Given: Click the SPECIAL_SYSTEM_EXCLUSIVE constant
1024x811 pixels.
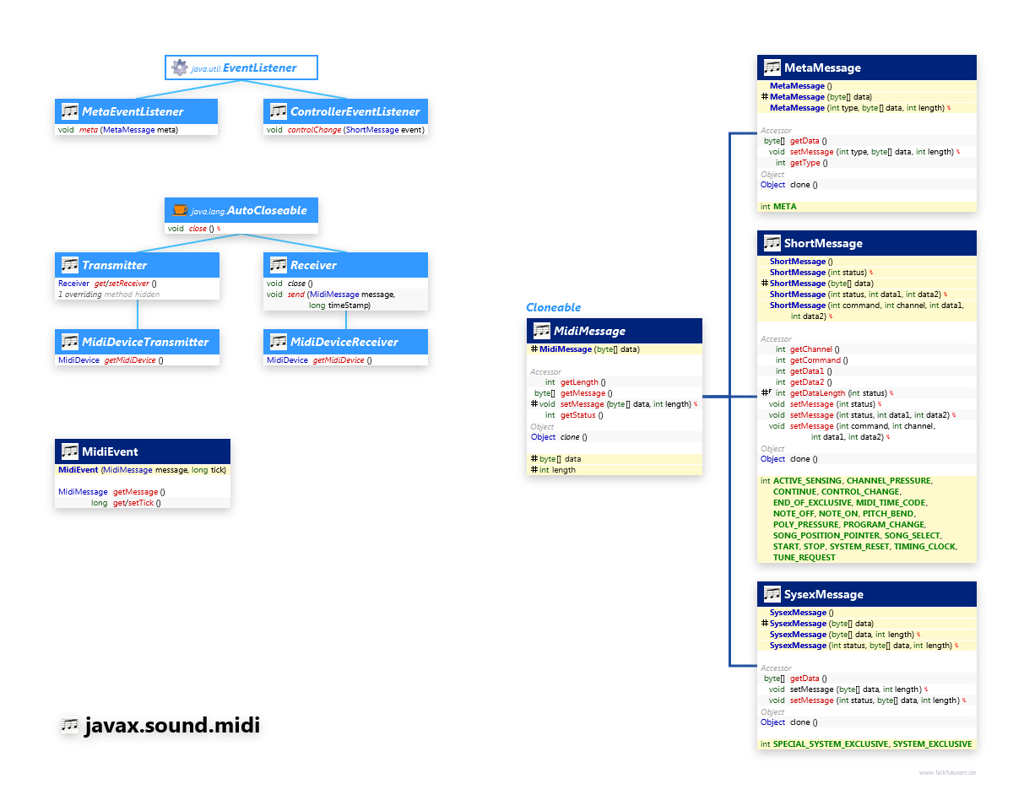Looking at the screenshot, I should 831,744.
